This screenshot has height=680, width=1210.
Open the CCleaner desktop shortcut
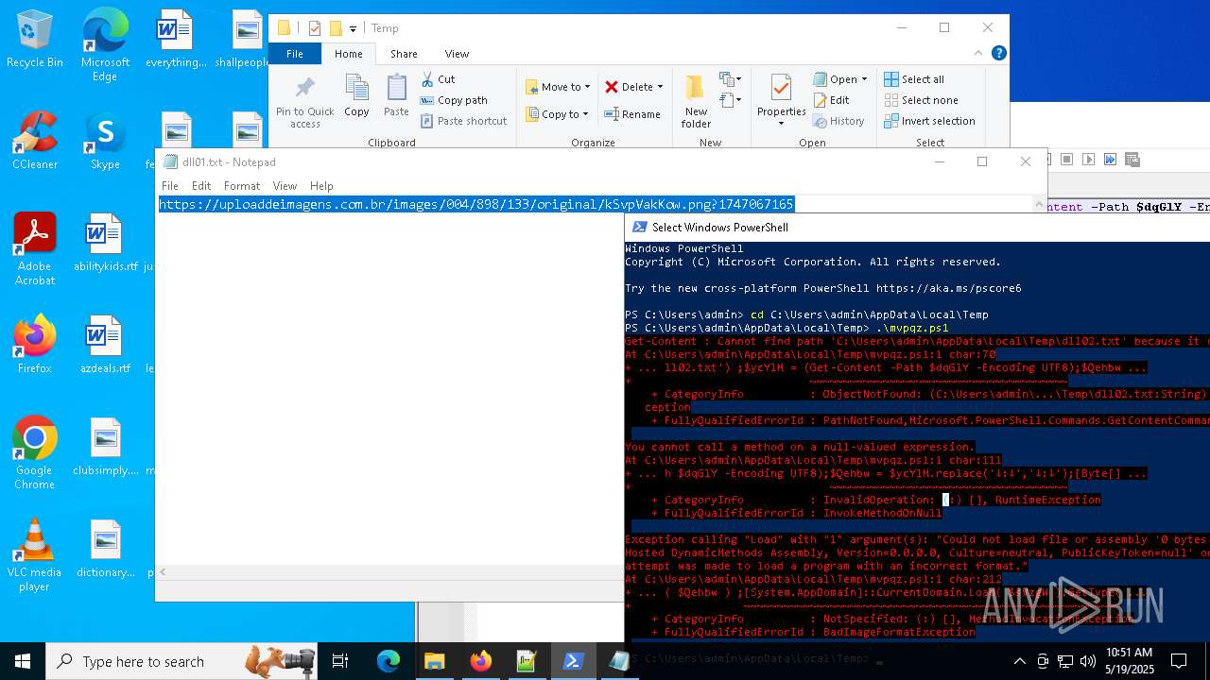(x=35, y=141)
